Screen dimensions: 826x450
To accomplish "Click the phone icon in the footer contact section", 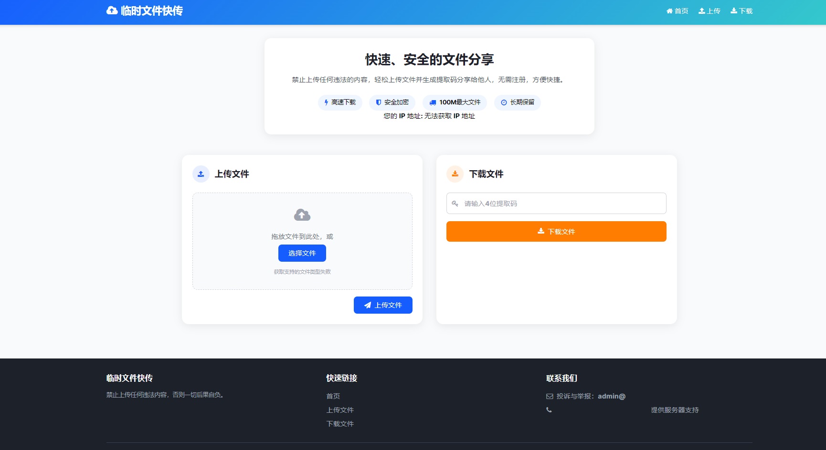I will [549, 409].
